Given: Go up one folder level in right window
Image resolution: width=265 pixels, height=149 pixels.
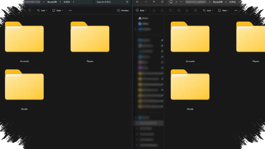Looking at the screenshot, I should point(154,2).
